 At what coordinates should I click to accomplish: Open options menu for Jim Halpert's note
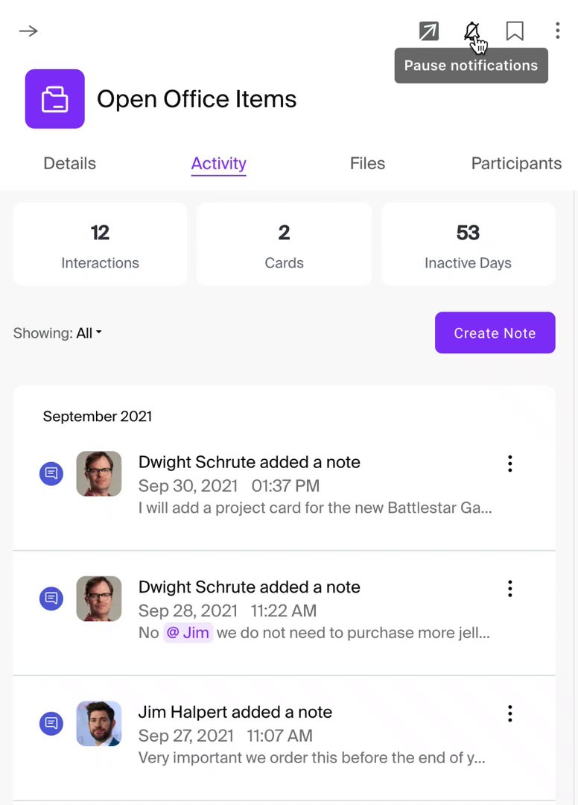510,714
